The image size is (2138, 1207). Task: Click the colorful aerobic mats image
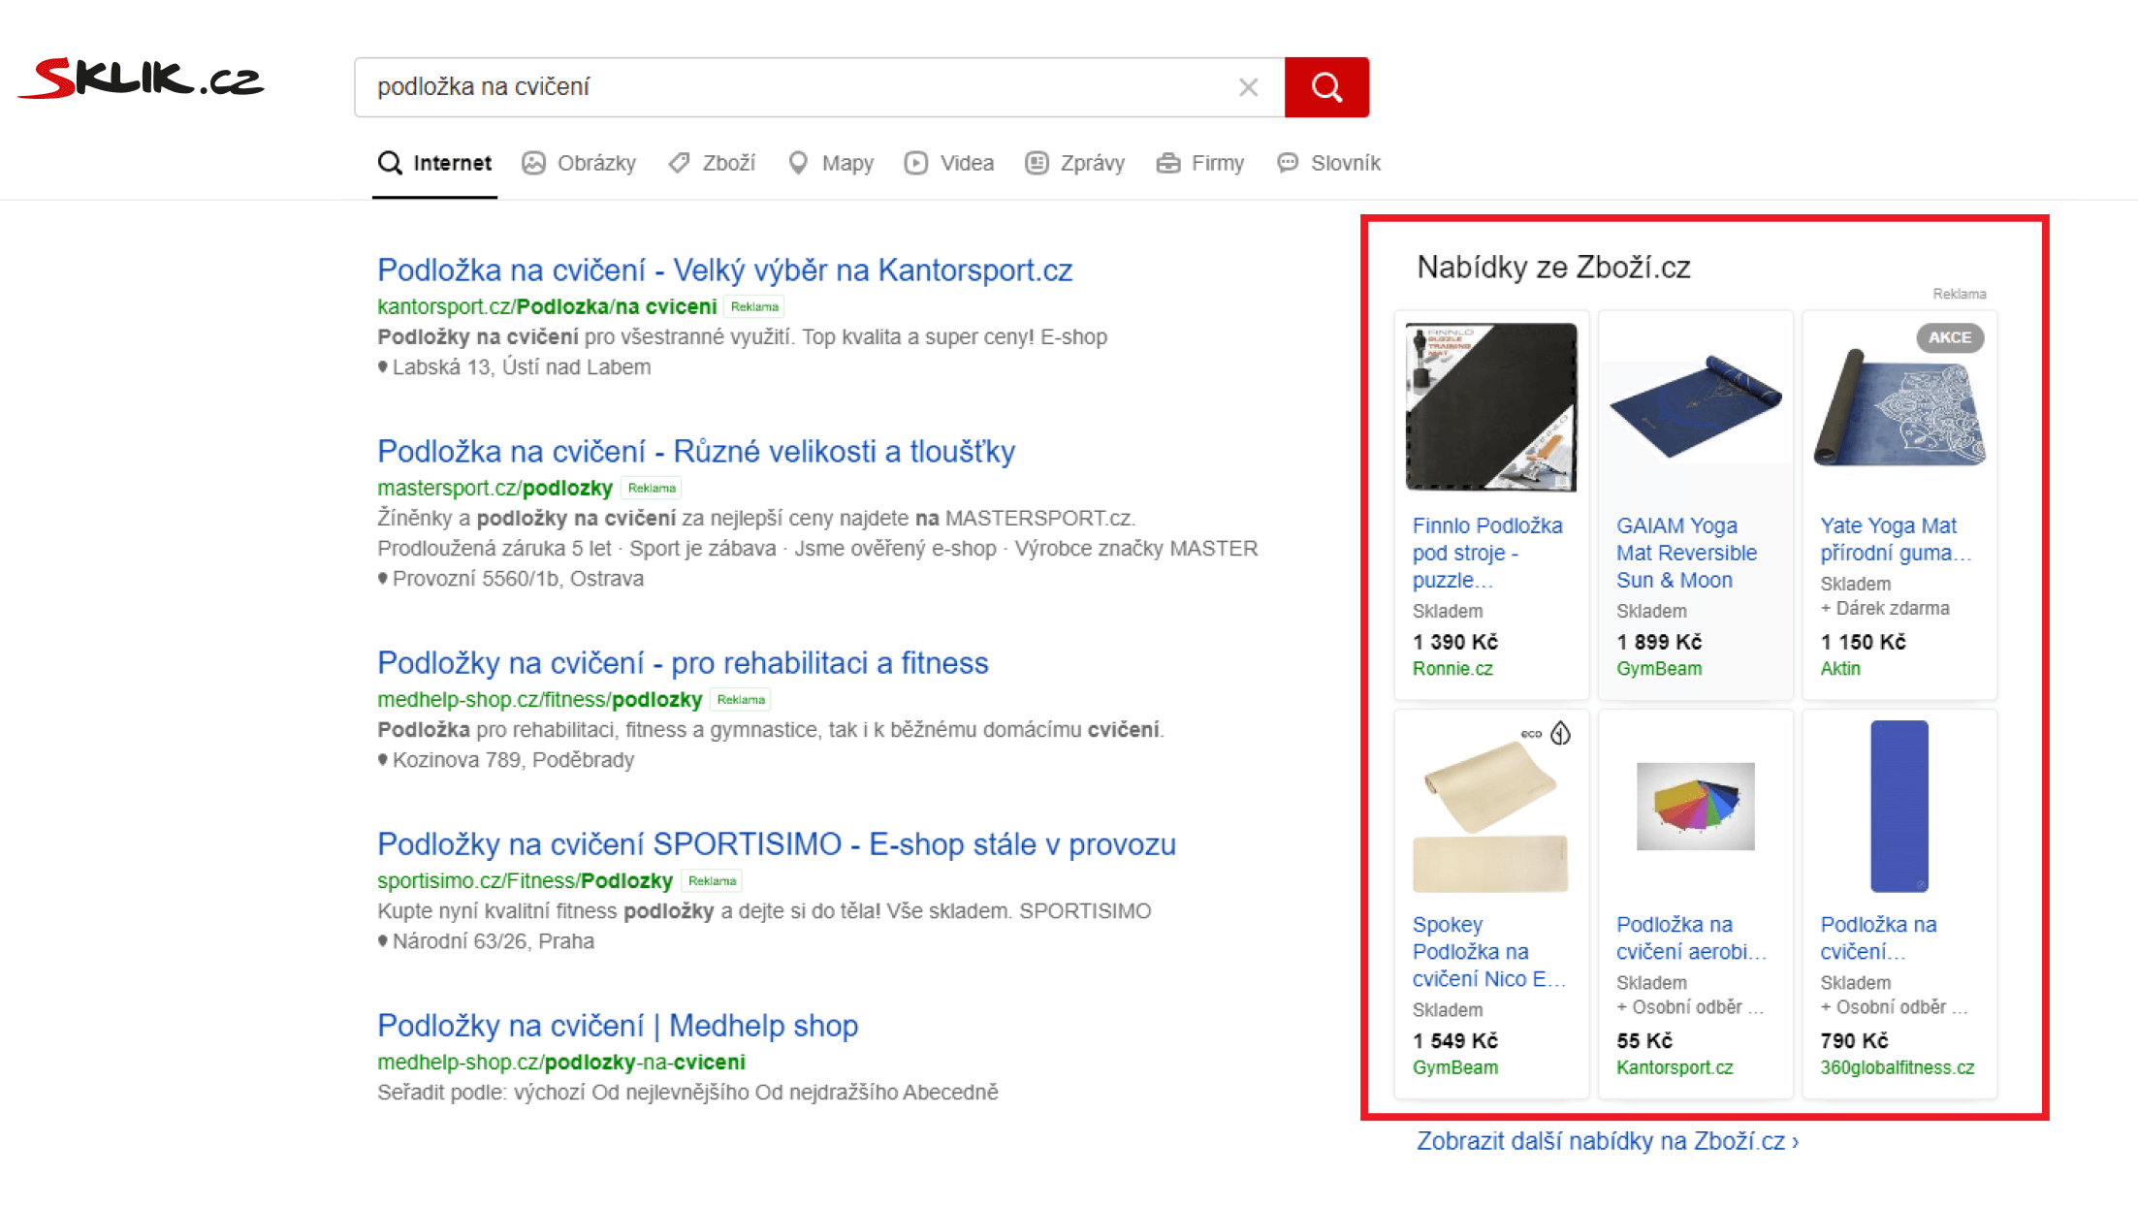[x=1695, y=807]
